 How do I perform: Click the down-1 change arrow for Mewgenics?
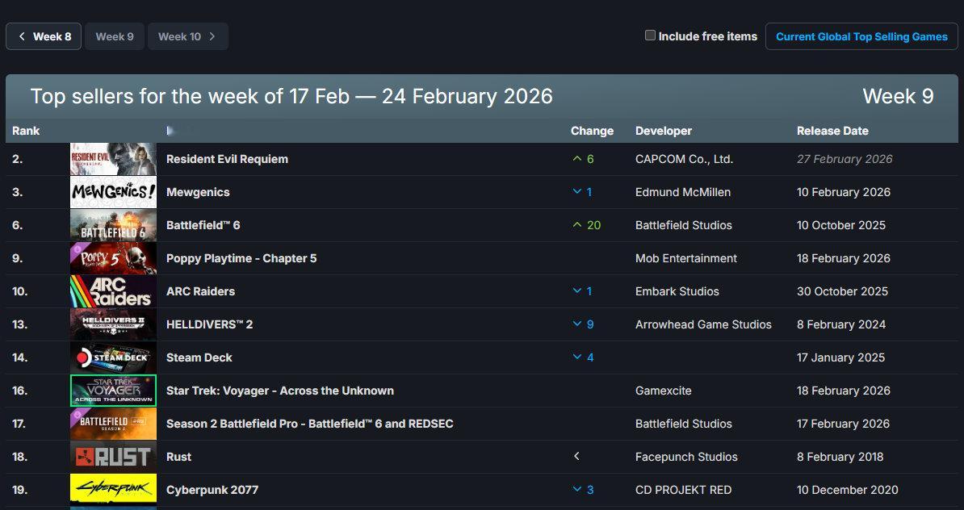tap(582, 192)
